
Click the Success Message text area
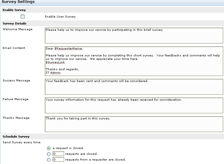pos(134,87)
